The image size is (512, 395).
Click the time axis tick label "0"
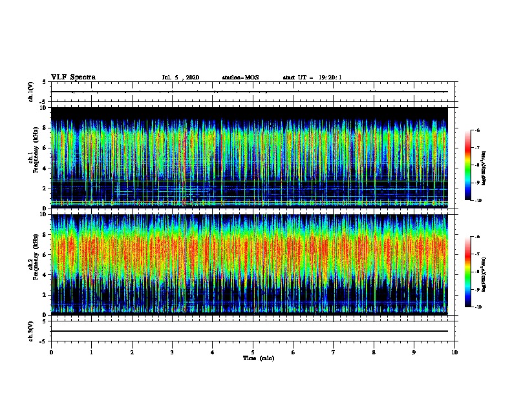point(51,352)
